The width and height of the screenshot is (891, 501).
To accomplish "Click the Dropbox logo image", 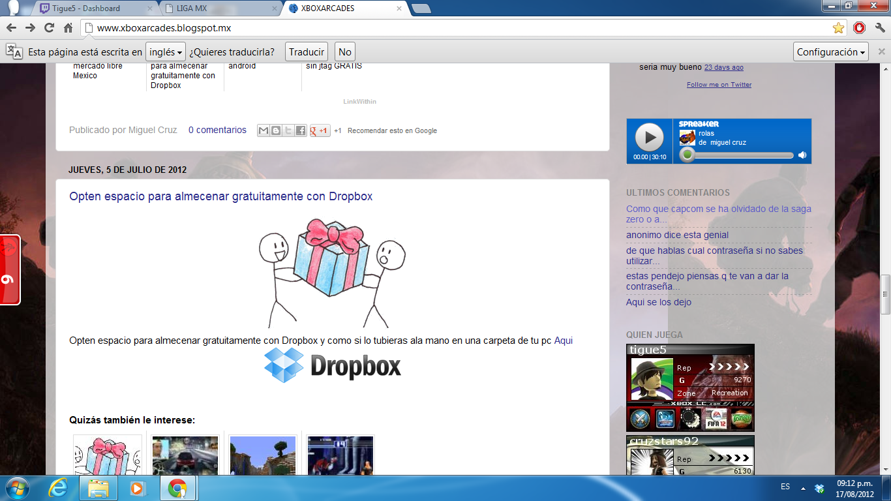I will (333, 365).
